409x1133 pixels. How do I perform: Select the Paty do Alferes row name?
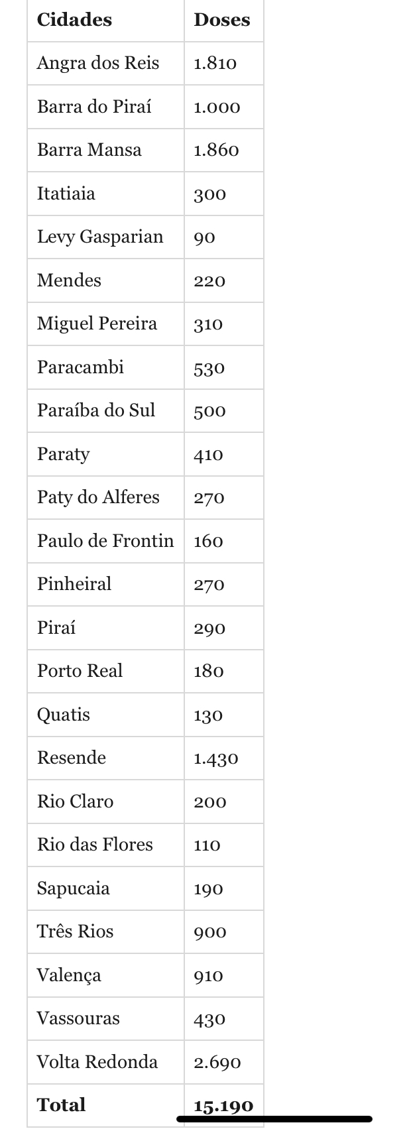point(98,497)
